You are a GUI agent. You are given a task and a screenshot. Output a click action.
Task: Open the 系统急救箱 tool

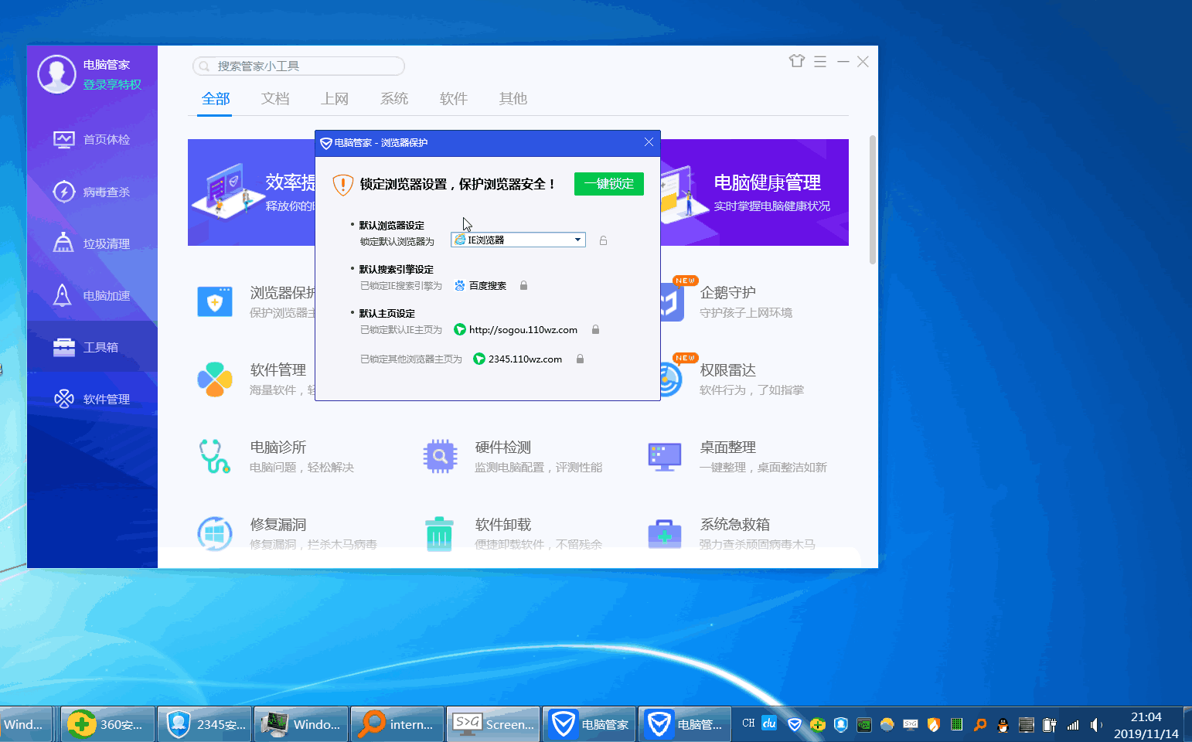point(733,524)
